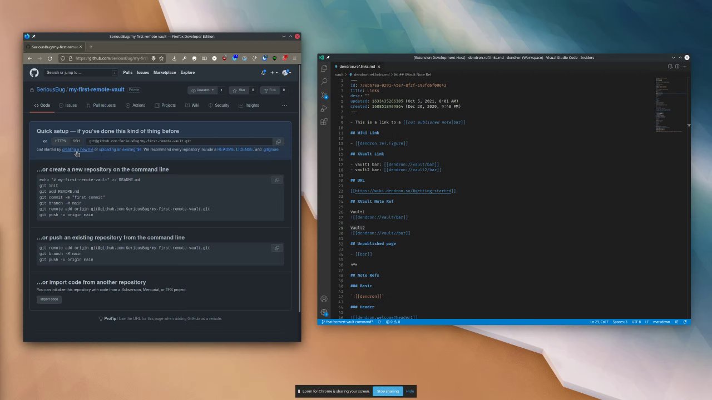Click the sync changes icon in status bar
The width and height of the screenshot is (712, 400).
pyautogui.click(x=379, y=322)
